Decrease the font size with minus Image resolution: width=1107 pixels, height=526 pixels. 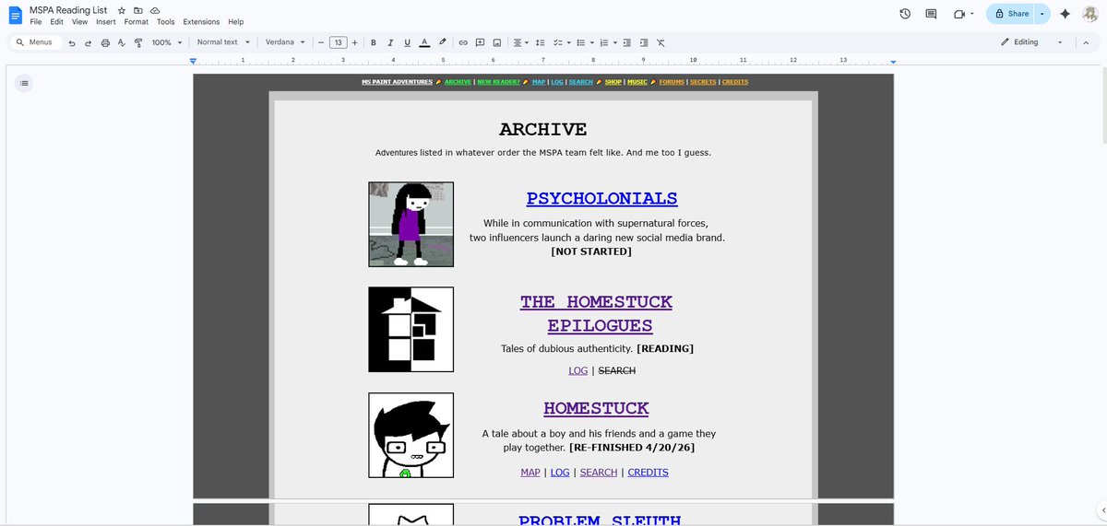click(321, 42)
